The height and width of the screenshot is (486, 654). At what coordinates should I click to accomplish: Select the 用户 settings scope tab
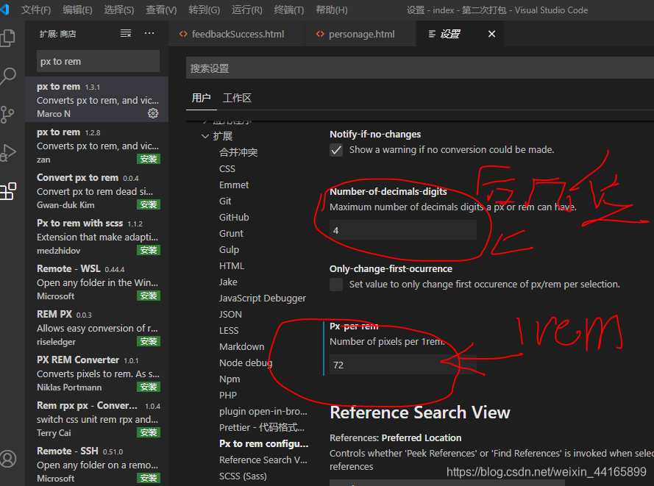pyautogui.click(x=201, y=98)
